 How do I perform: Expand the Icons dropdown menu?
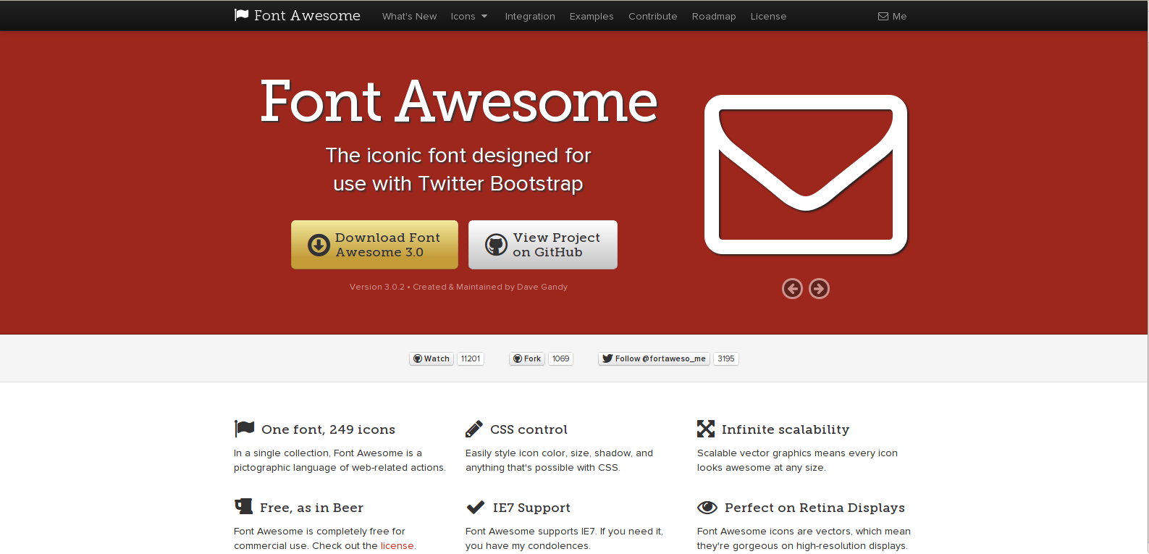coord(469,16)
